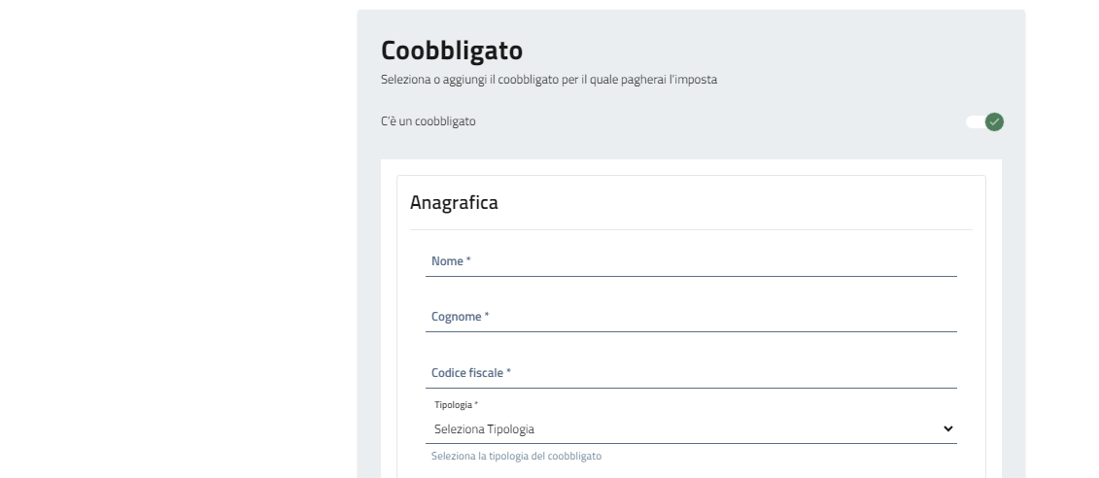Image resolution: width=1099 pixels, height=478 pixels.
Task: Click the green checkmark knob of the switch
Action: [x=994, y=121]
